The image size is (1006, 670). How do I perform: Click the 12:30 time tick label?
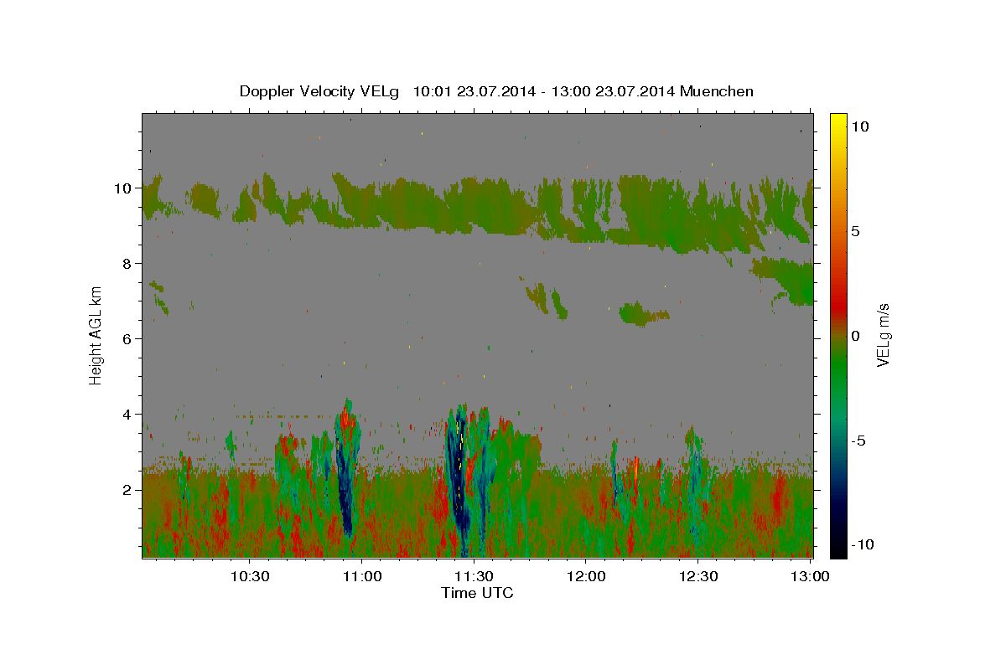[697, 576]
